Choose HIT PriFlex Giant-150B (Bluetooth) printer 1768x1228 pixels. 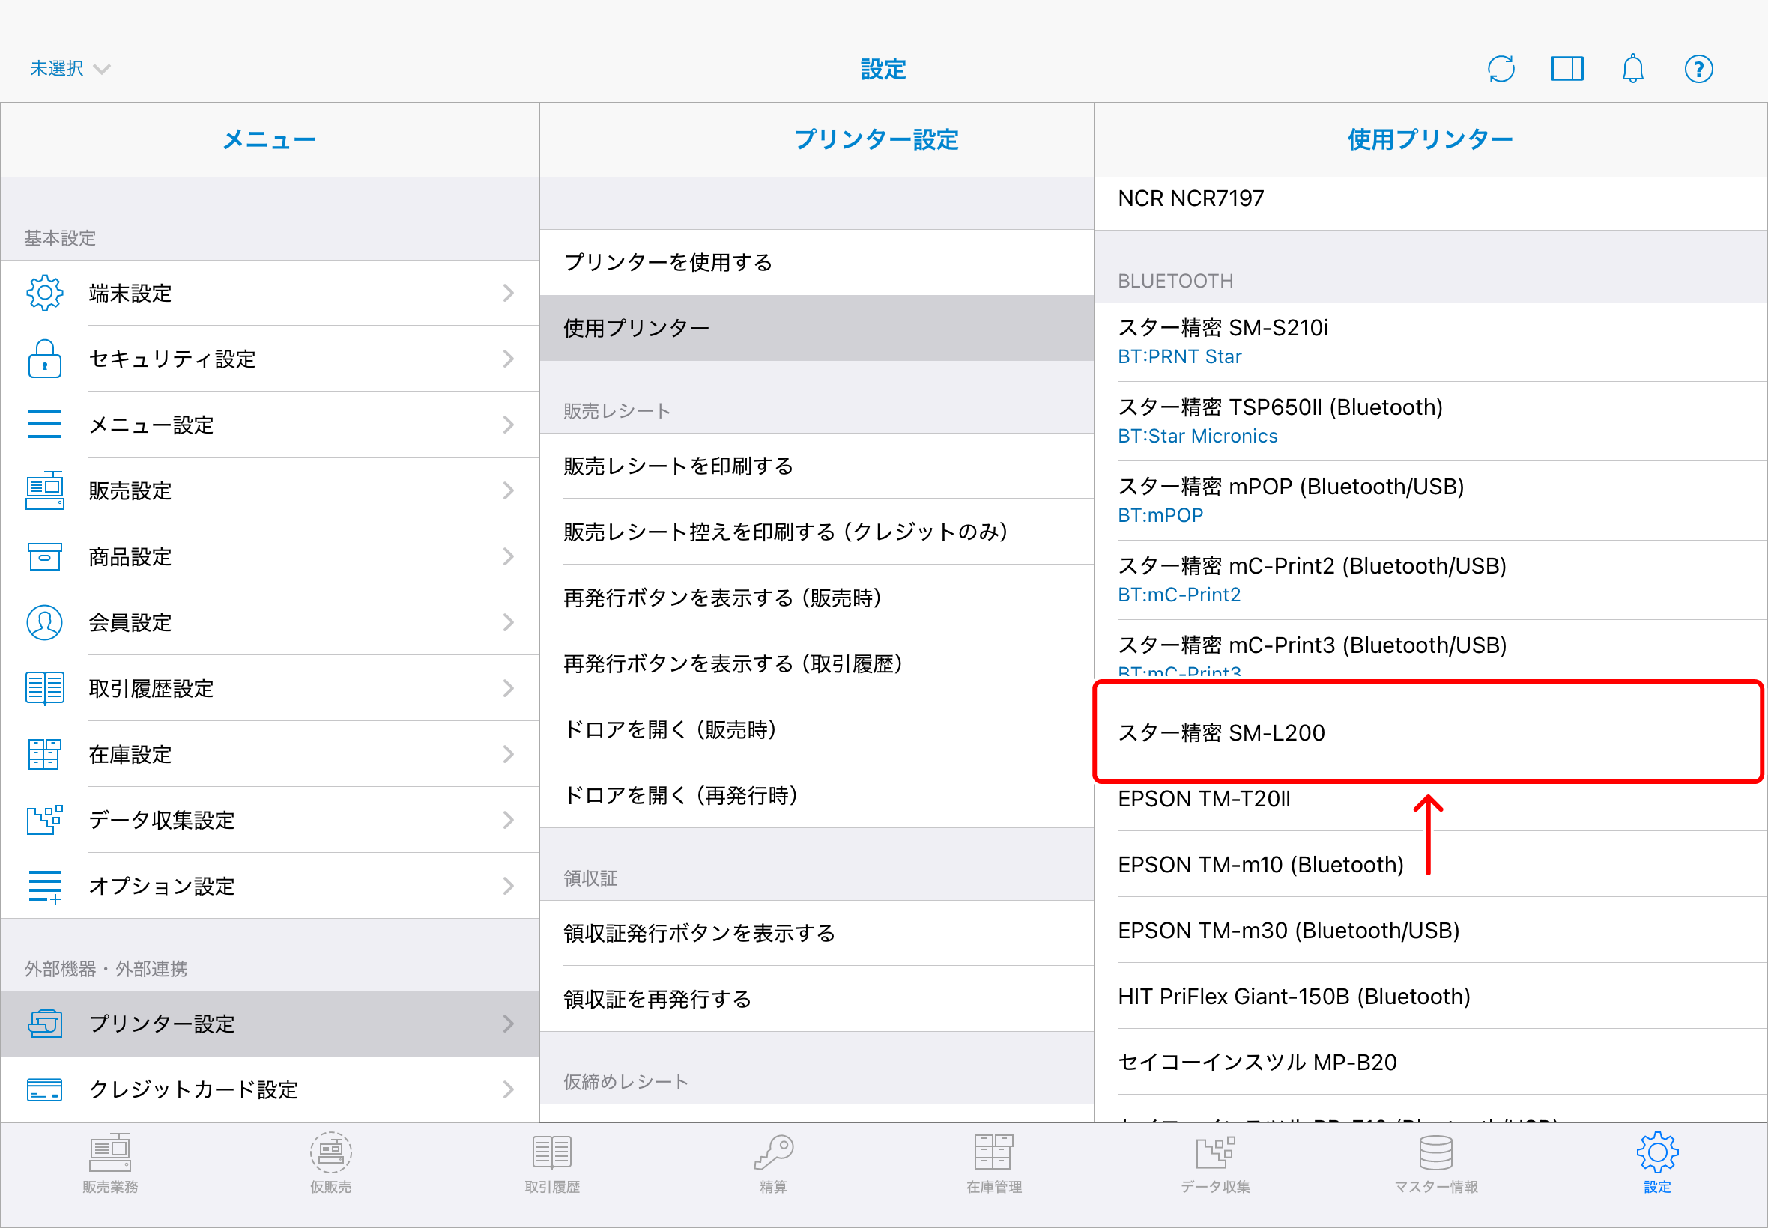[1431, 997]
